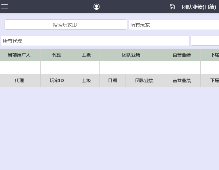Click 代理 header in the green summary row
Viewport: 219px width, 170px height.
pyautogui.click(x=57, y=55)
